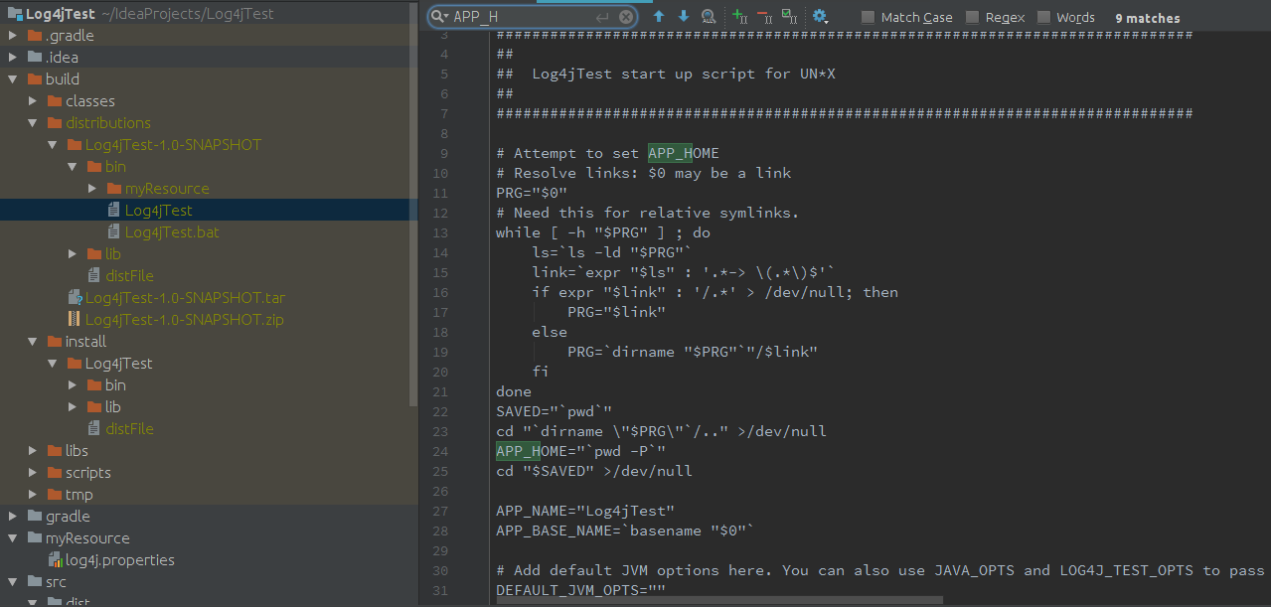Click the Find All in usages icon

[x=709, y=17]
